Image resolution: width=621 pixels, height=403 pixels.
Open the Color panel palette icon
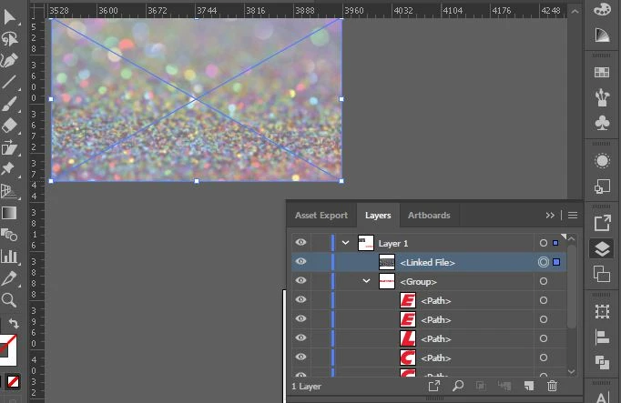[x=602, y=9]
